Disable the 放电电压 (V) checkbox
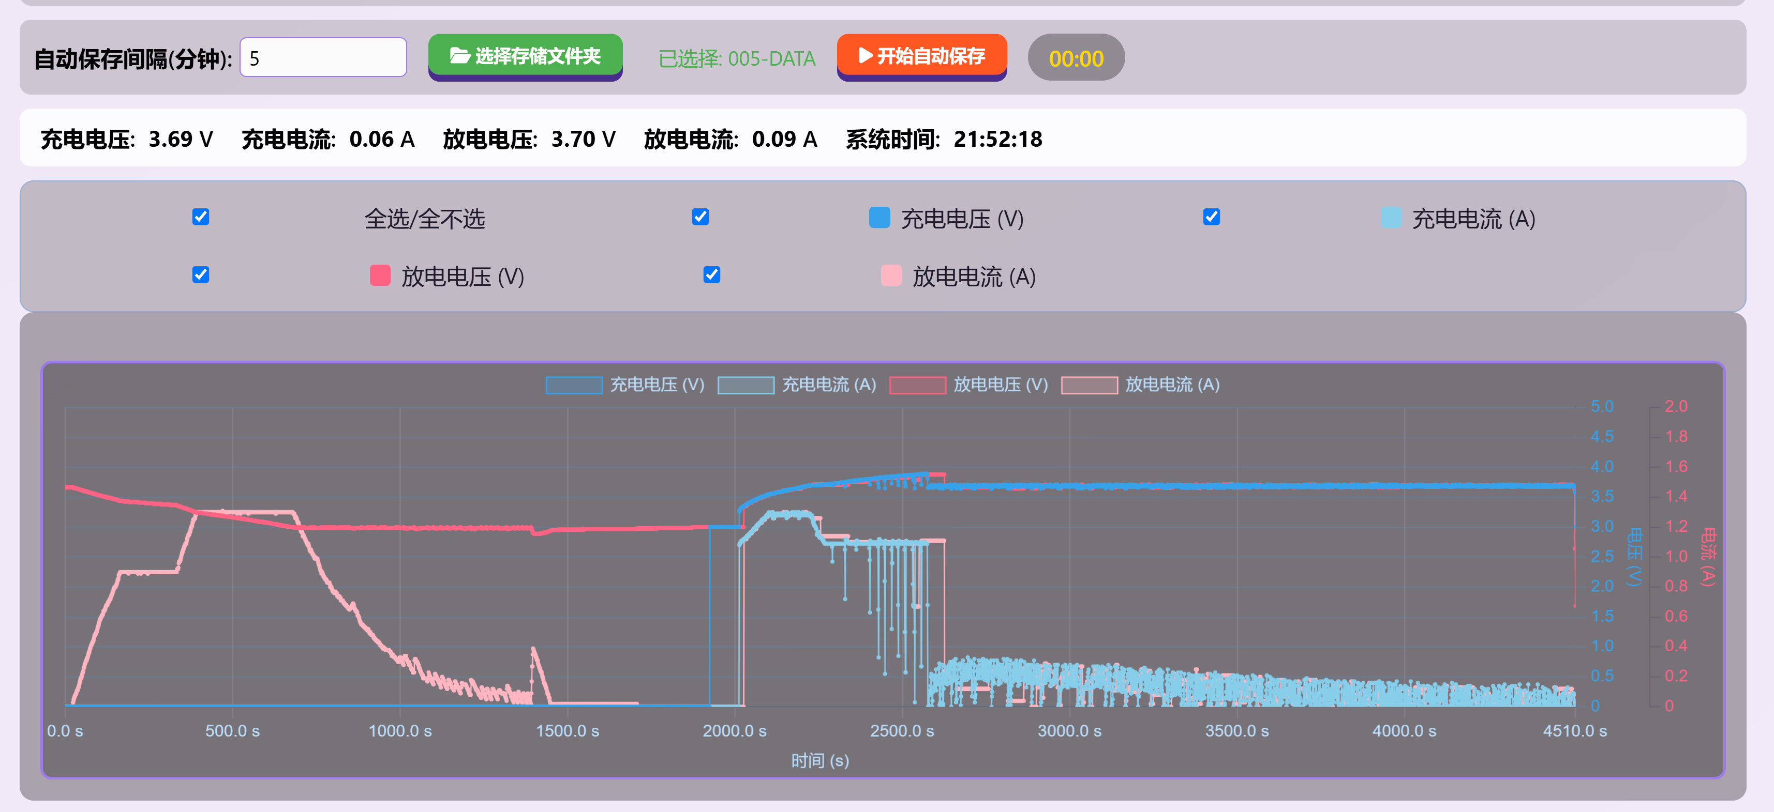 (x=200, y=275)
